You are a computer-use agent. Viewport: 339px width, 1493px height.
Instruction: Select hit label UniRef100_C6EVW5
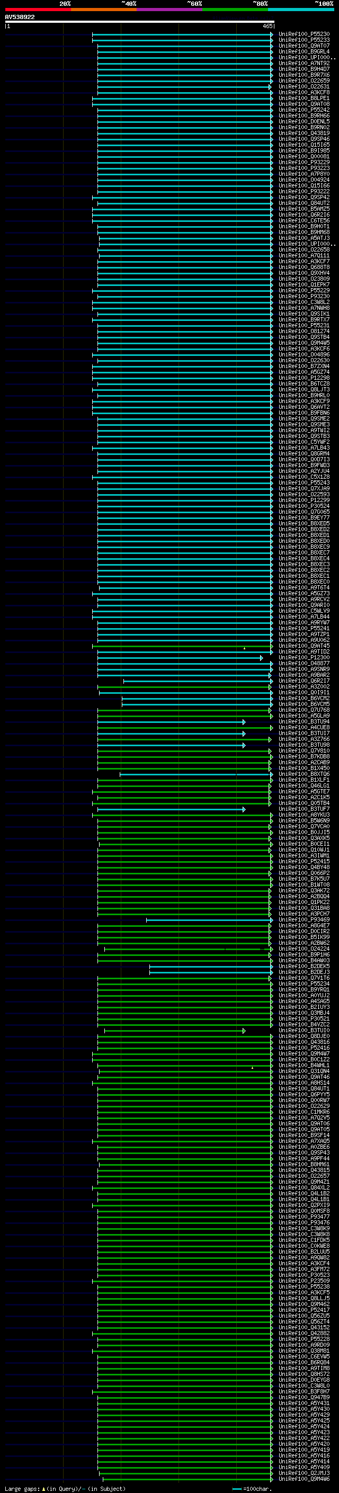click(x=304, y=1357)
